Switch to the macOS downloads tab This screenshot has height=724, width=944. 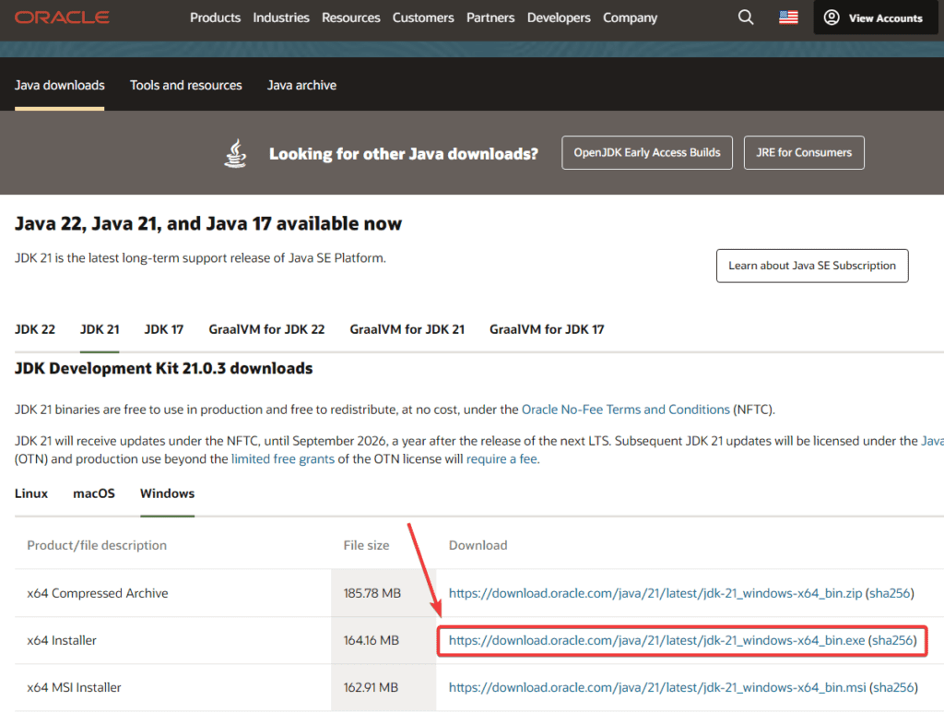(x=94, y=493)
